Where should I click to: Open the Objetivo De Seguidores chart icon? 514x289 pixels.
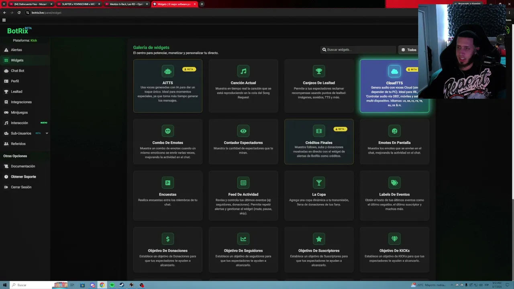pos(243,239)
